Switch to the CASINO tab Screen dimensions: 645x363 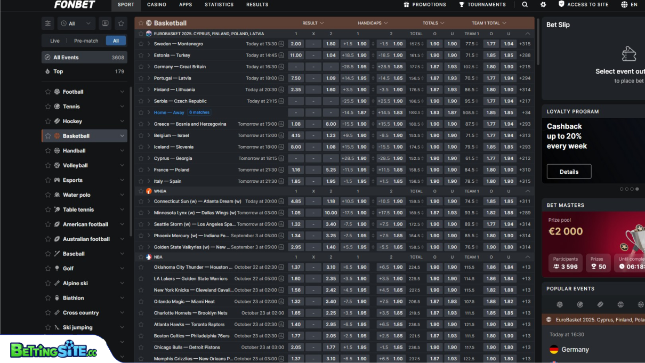(157, 4)
